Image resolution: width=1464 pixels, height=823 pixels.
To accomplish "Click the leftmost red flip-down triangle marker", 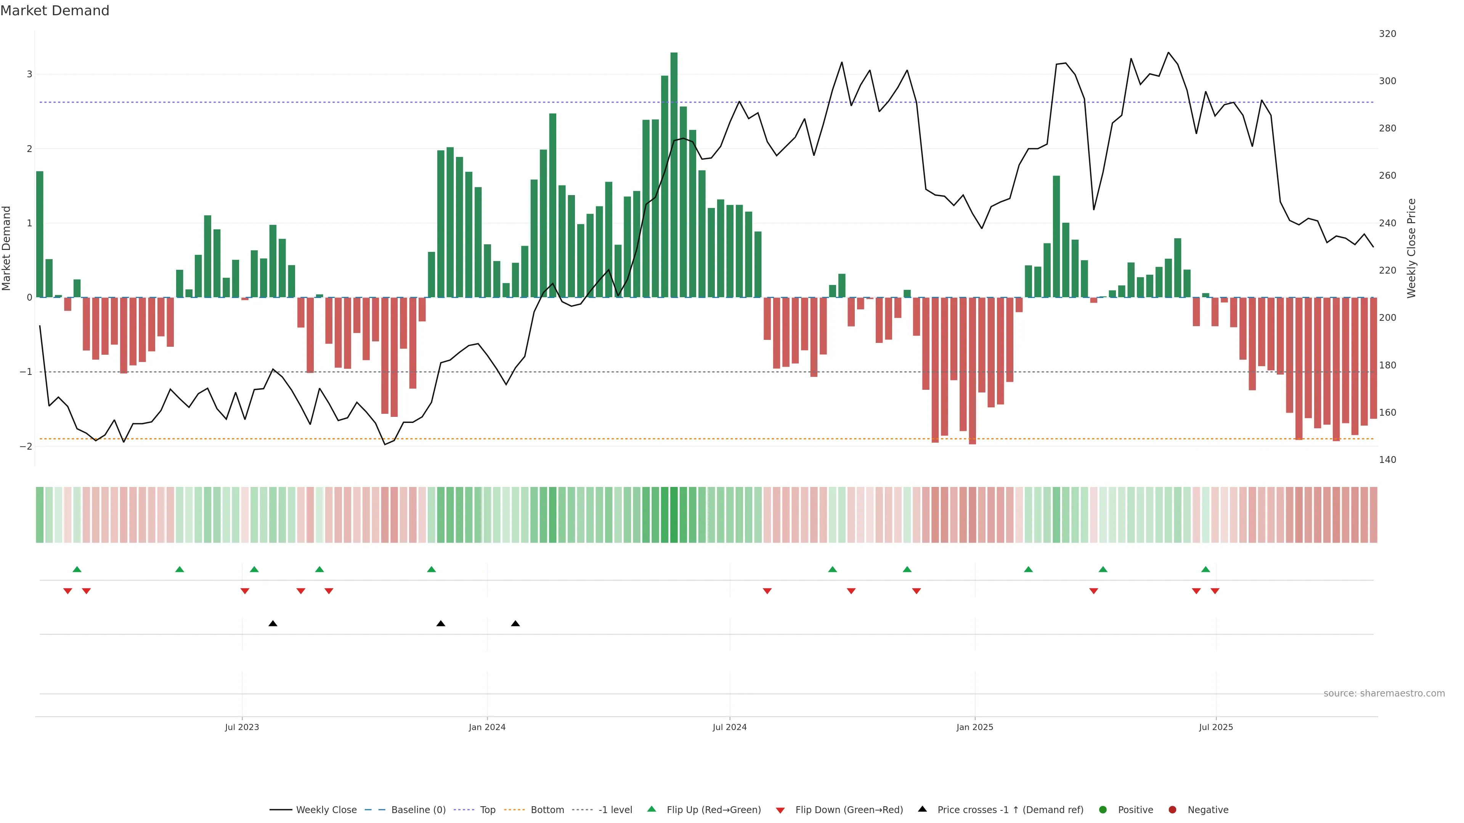I will coord(67,591).
